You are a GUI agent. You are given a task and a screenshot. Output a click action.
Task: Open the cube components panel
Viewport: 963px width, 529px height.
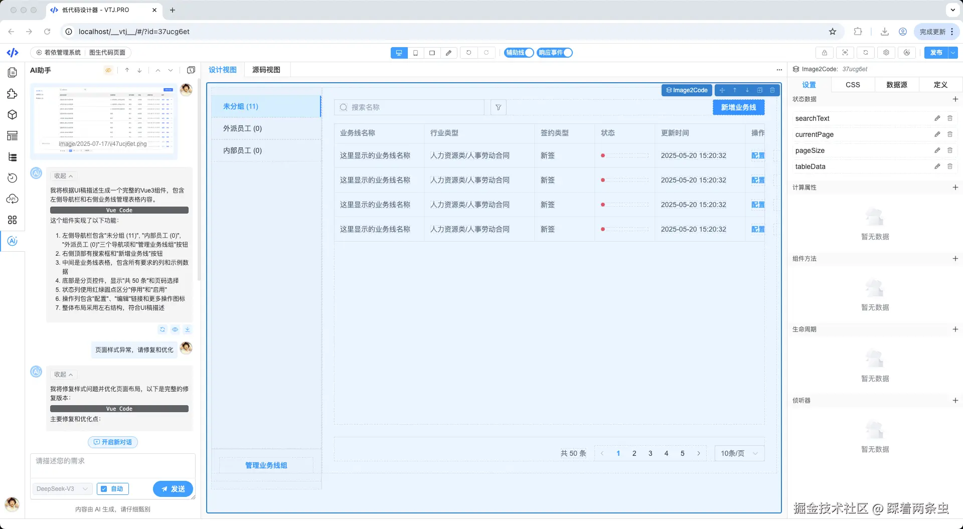click(13, 115)
